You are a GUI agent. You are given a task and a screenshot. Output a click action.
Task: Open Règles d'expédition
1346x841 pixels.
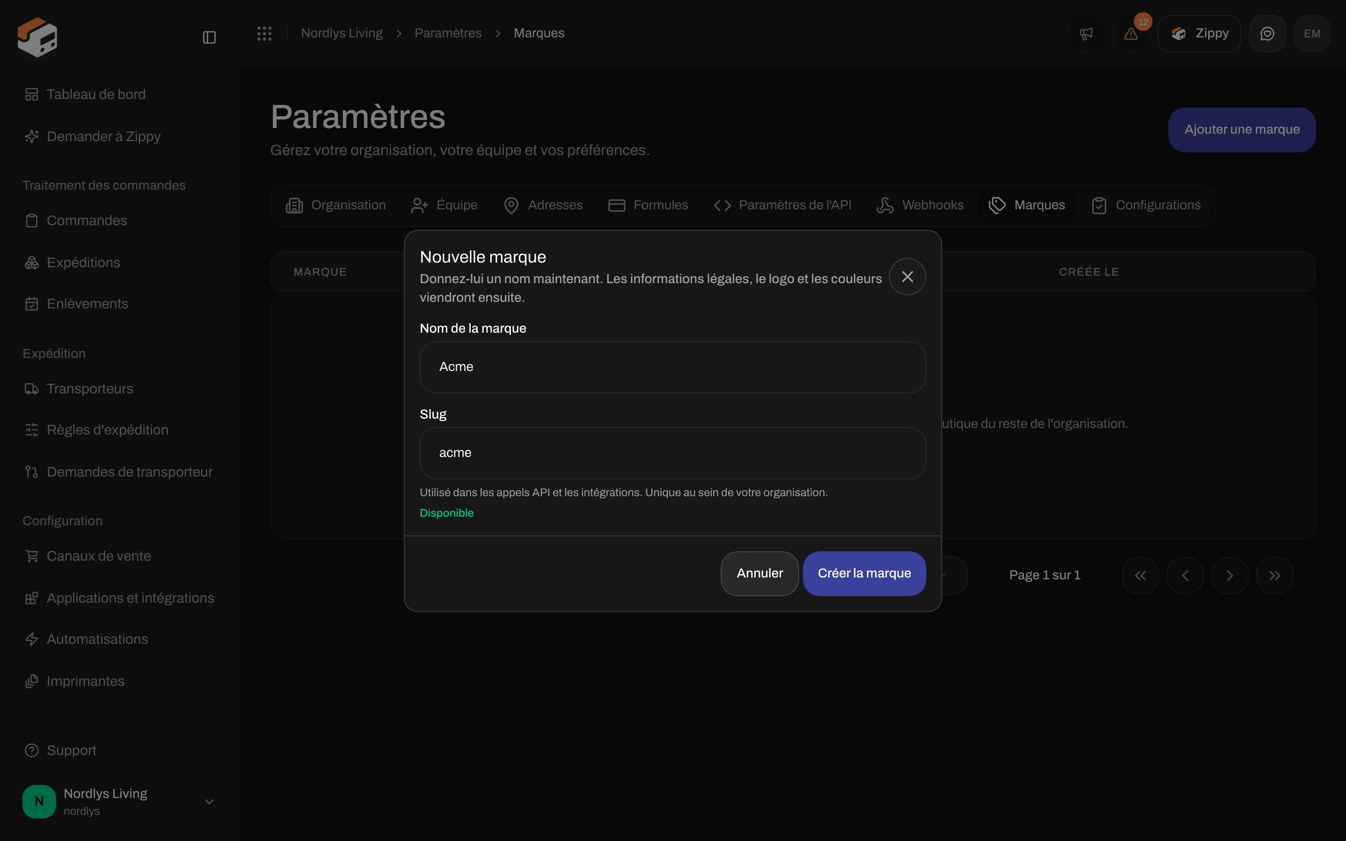120,430
